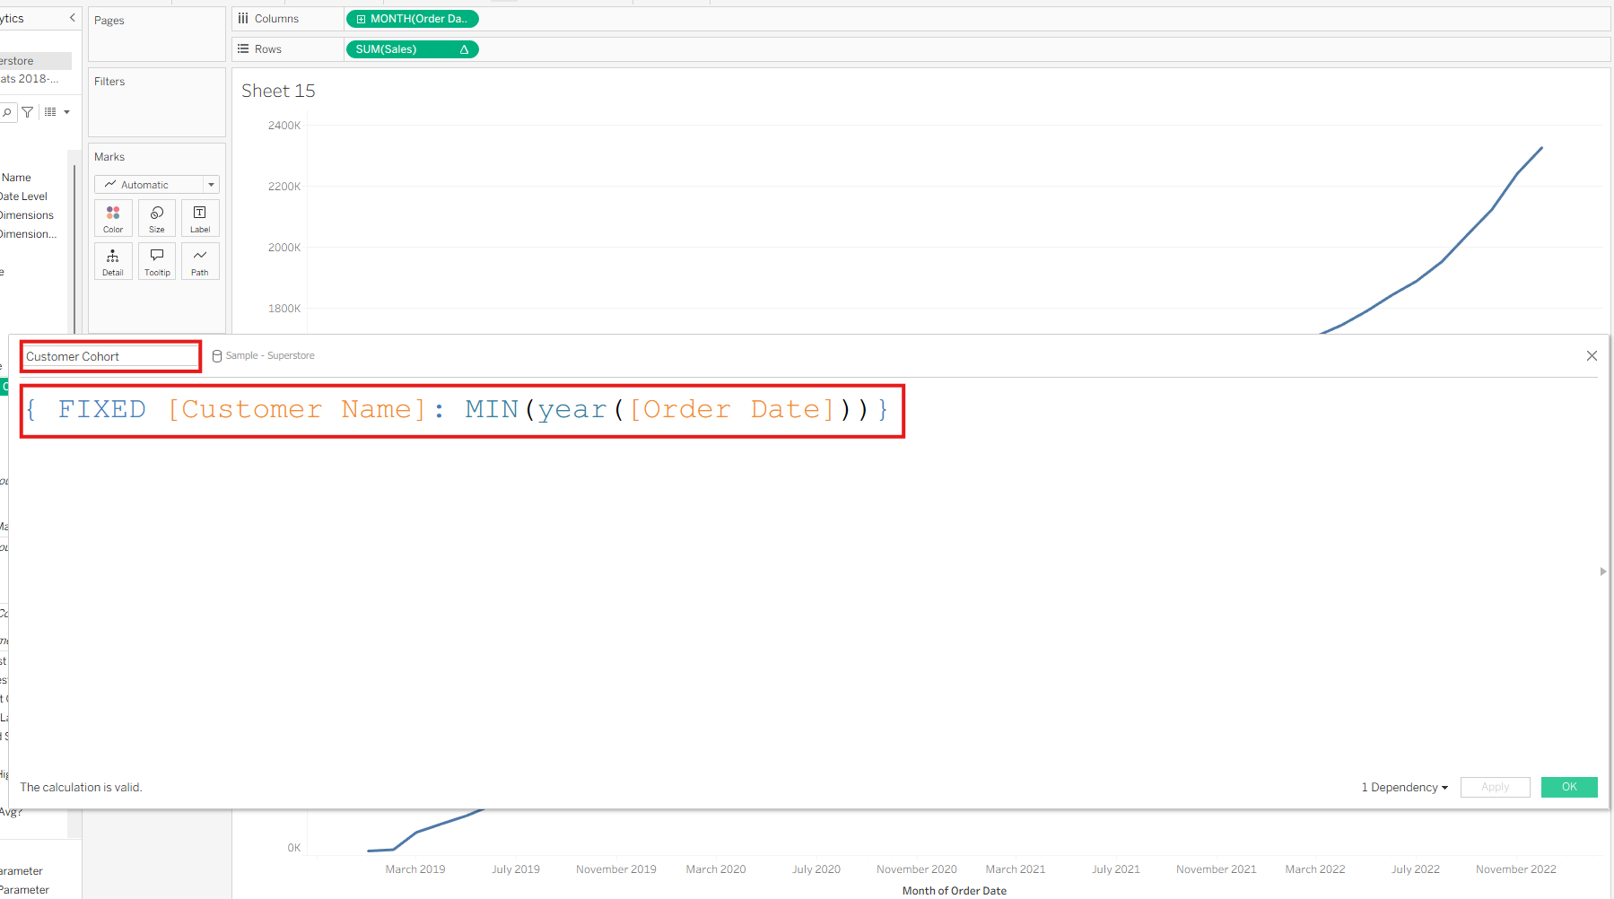Click "The calculation is valid." status message
The height and width of the screenshot is (899, 1614).
(81, 788)
